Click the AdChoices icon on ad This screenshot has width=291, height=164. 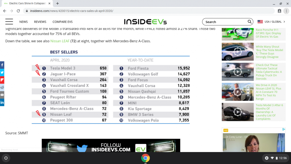[284, 129]
